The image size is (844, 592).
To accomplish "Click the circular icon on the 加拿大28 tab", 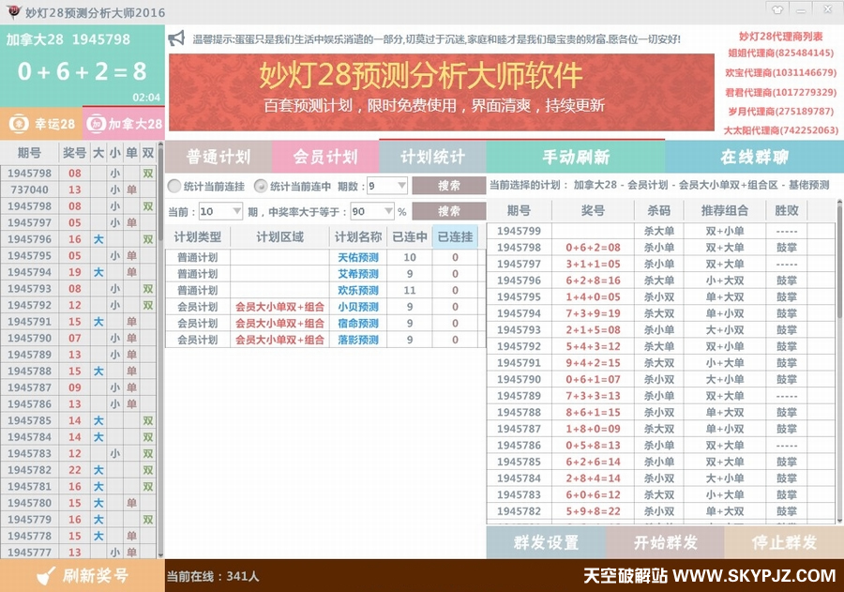I will point(95,124).
